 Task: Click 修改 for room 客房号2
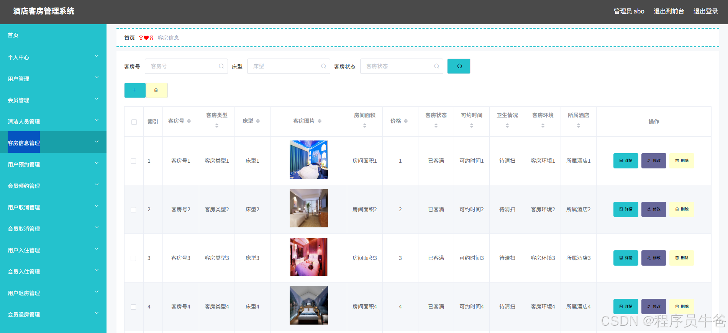[x=654, y=209]
